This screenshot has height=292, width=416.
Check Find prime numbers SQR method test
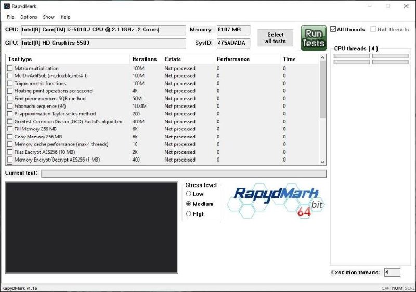[x=10, y=99]
